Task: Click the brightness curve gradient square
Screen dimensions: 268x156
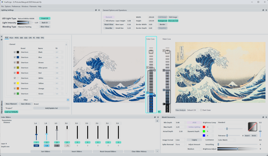Action: point(253,127)
